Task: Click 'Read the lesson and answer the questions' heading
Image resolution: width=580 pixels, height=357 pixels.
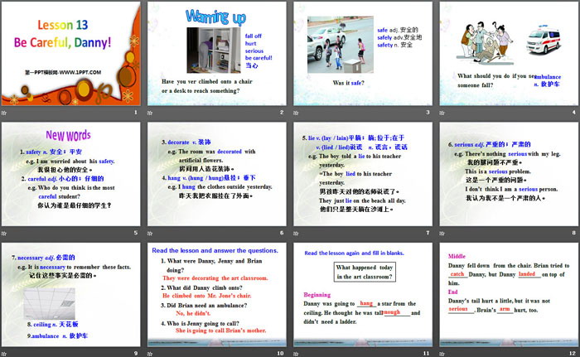Action: click(216, 249)
